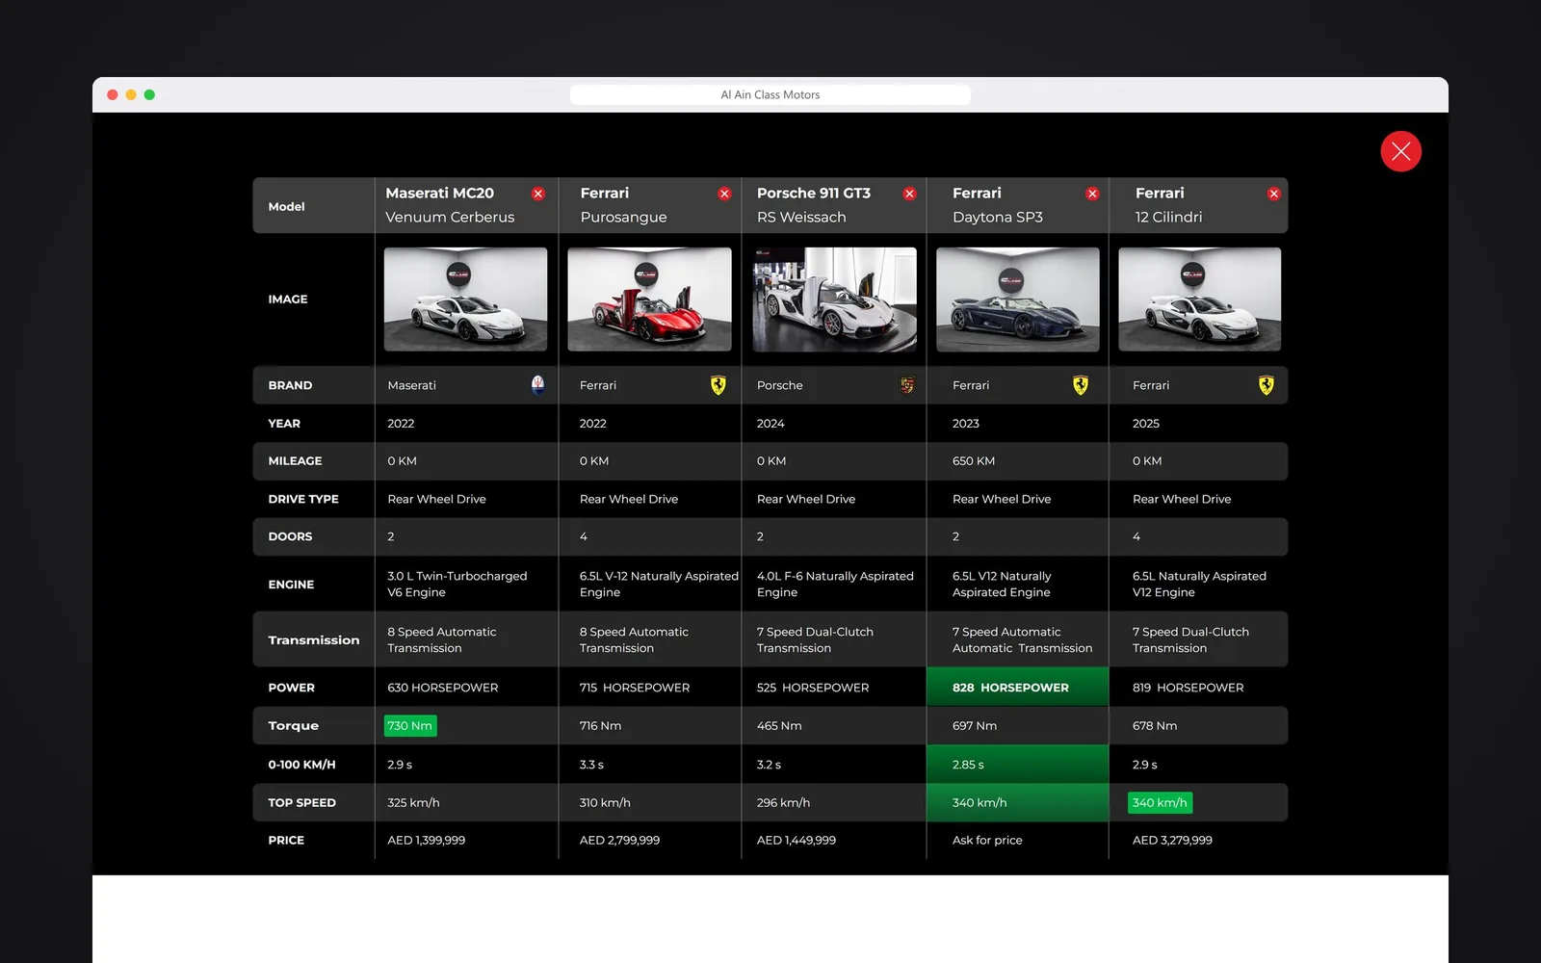Click the Ask for price cell
This screenshot has width=1541, height=963.
pos(987,841)
